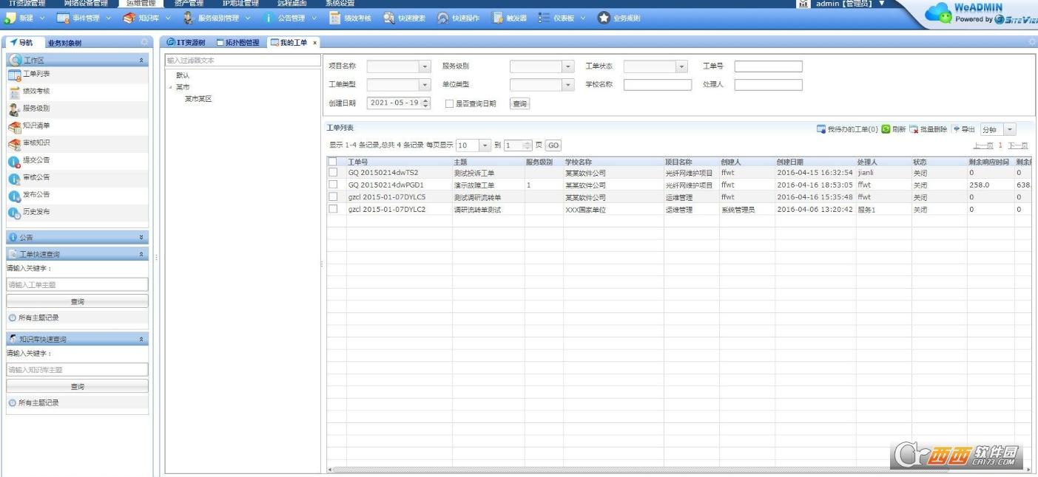
Task: Open the 资产管理 top menu
Action: (x=189, y=4)
